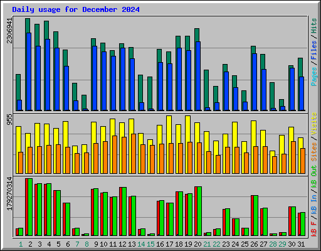321x251 pixels.
Task: Click weekend day label 15
Action: 150,244
